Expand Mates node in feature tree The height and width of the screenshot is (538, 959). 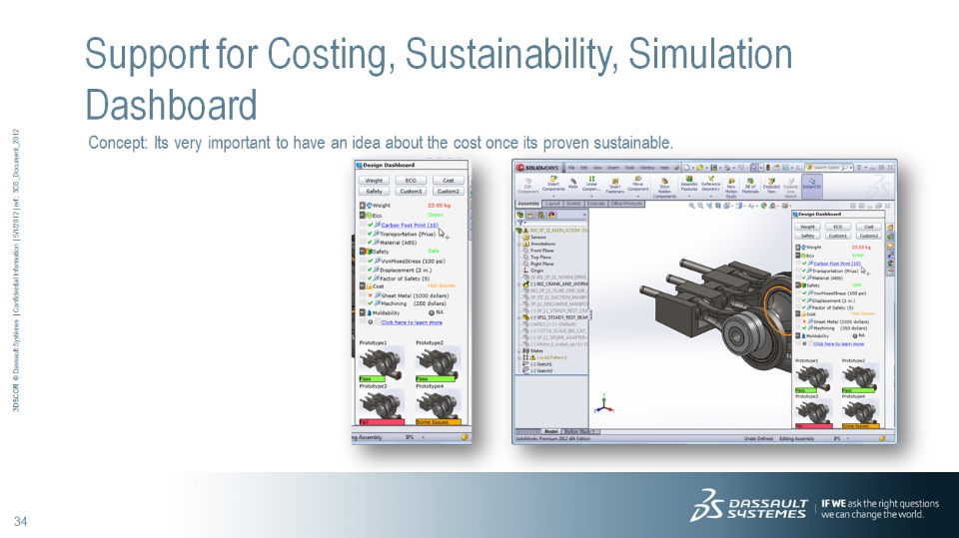[x=519, y=351]
